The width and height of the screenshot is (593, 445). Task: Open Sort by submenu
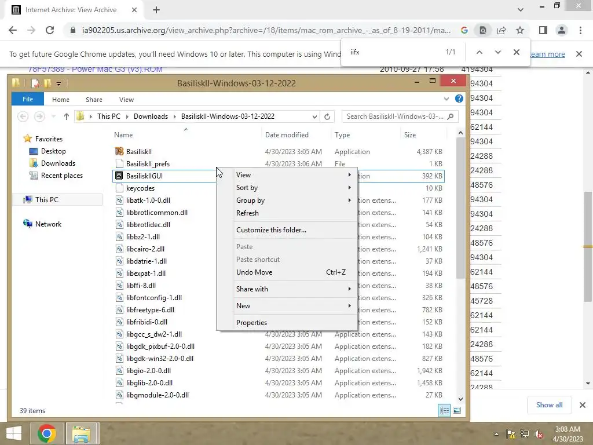click(x=287, y=188)
